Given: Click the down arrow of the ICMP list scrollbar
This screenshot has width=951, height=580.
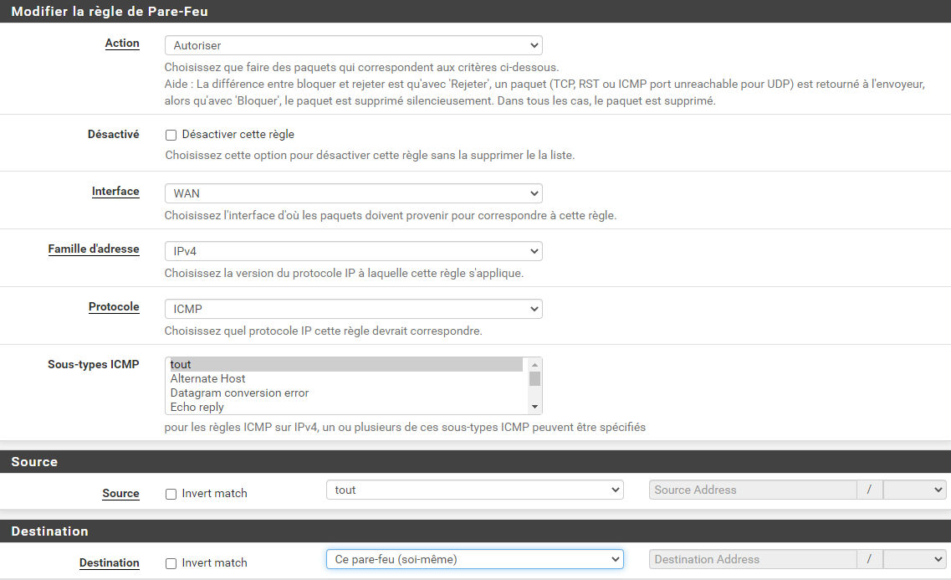Looking at the screenshot, I should tap(534, 407).
